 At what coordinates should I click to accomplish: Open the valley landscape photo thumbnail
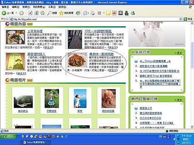tap(23, 102)
